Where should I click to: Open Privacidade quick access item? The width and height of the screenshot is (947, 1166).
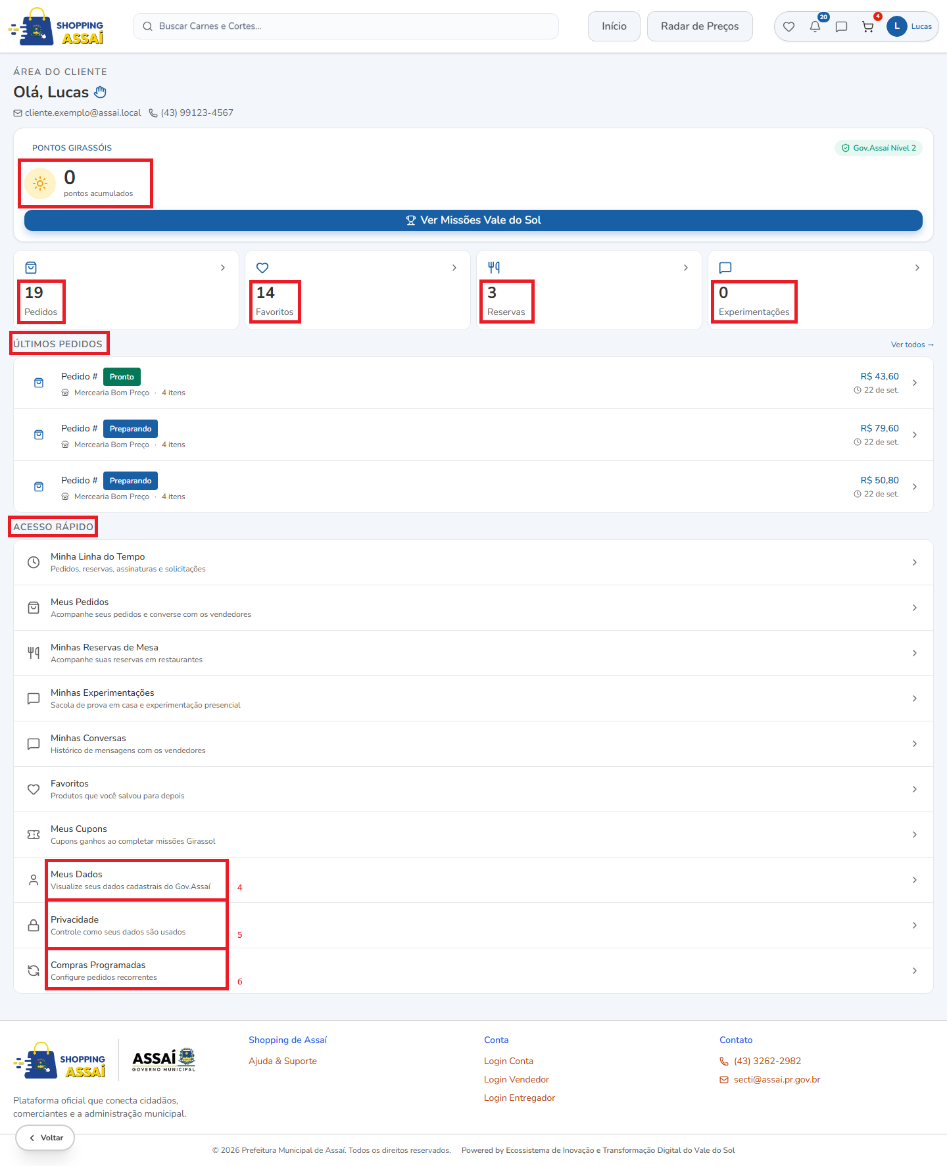click(x=473, y=925)
